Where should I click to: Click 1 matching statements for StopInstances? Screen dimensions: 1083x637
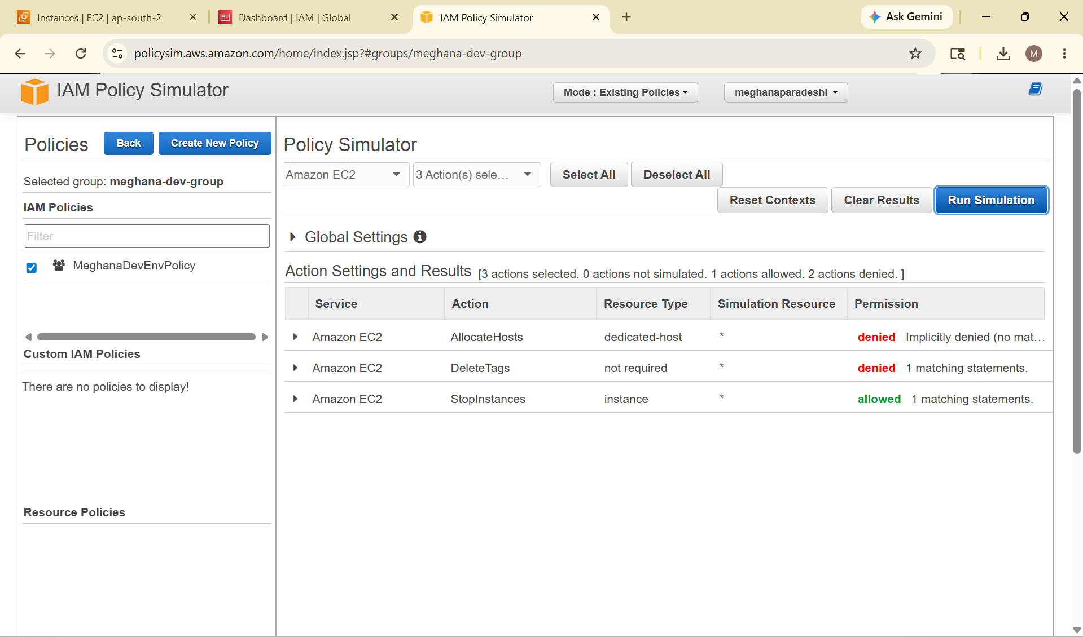(x=972, y=399)
